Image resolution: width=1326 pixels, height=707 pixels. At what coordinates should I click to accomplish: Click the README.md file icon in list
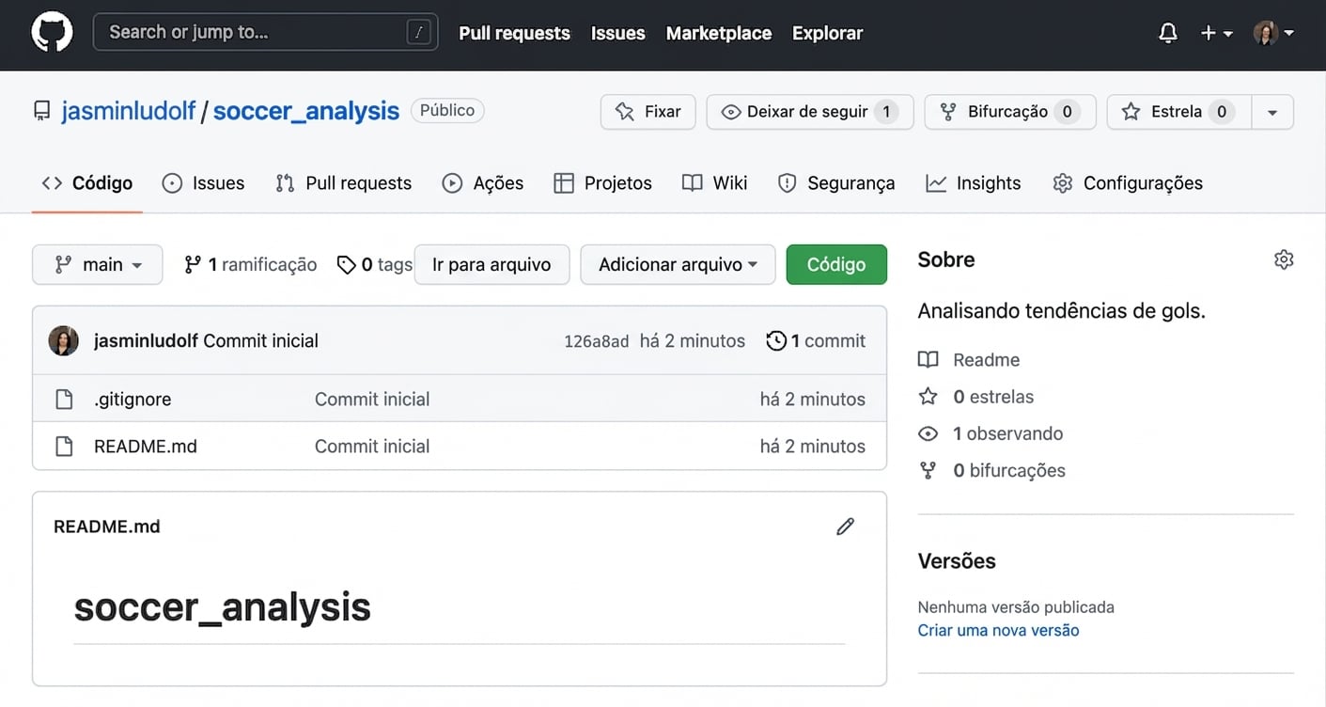tap(64, 447)
